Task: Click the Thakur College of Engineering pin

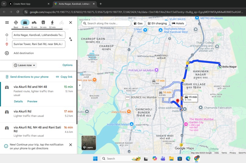Action: click(217, 46)
